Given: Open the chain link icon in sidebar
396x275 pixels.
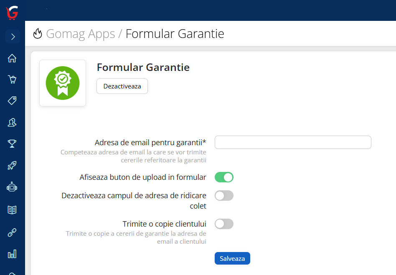Looking at the screenshot, I should click(12, 232).
